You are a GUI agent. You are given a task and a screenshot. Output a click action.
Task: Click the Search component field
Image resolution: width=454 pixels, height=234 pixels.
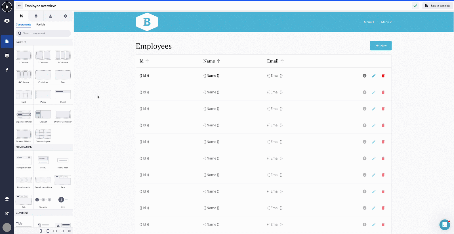(43, 34)
